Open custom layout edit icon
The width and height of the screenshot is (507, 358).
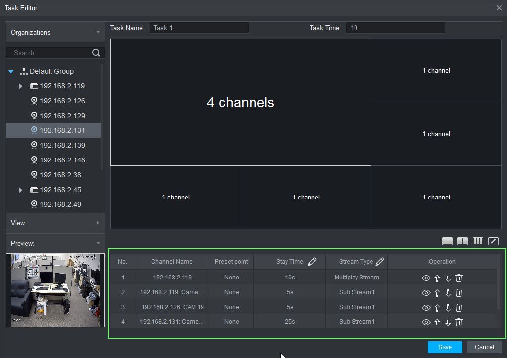pyautogui.click(x=493, y=241)
